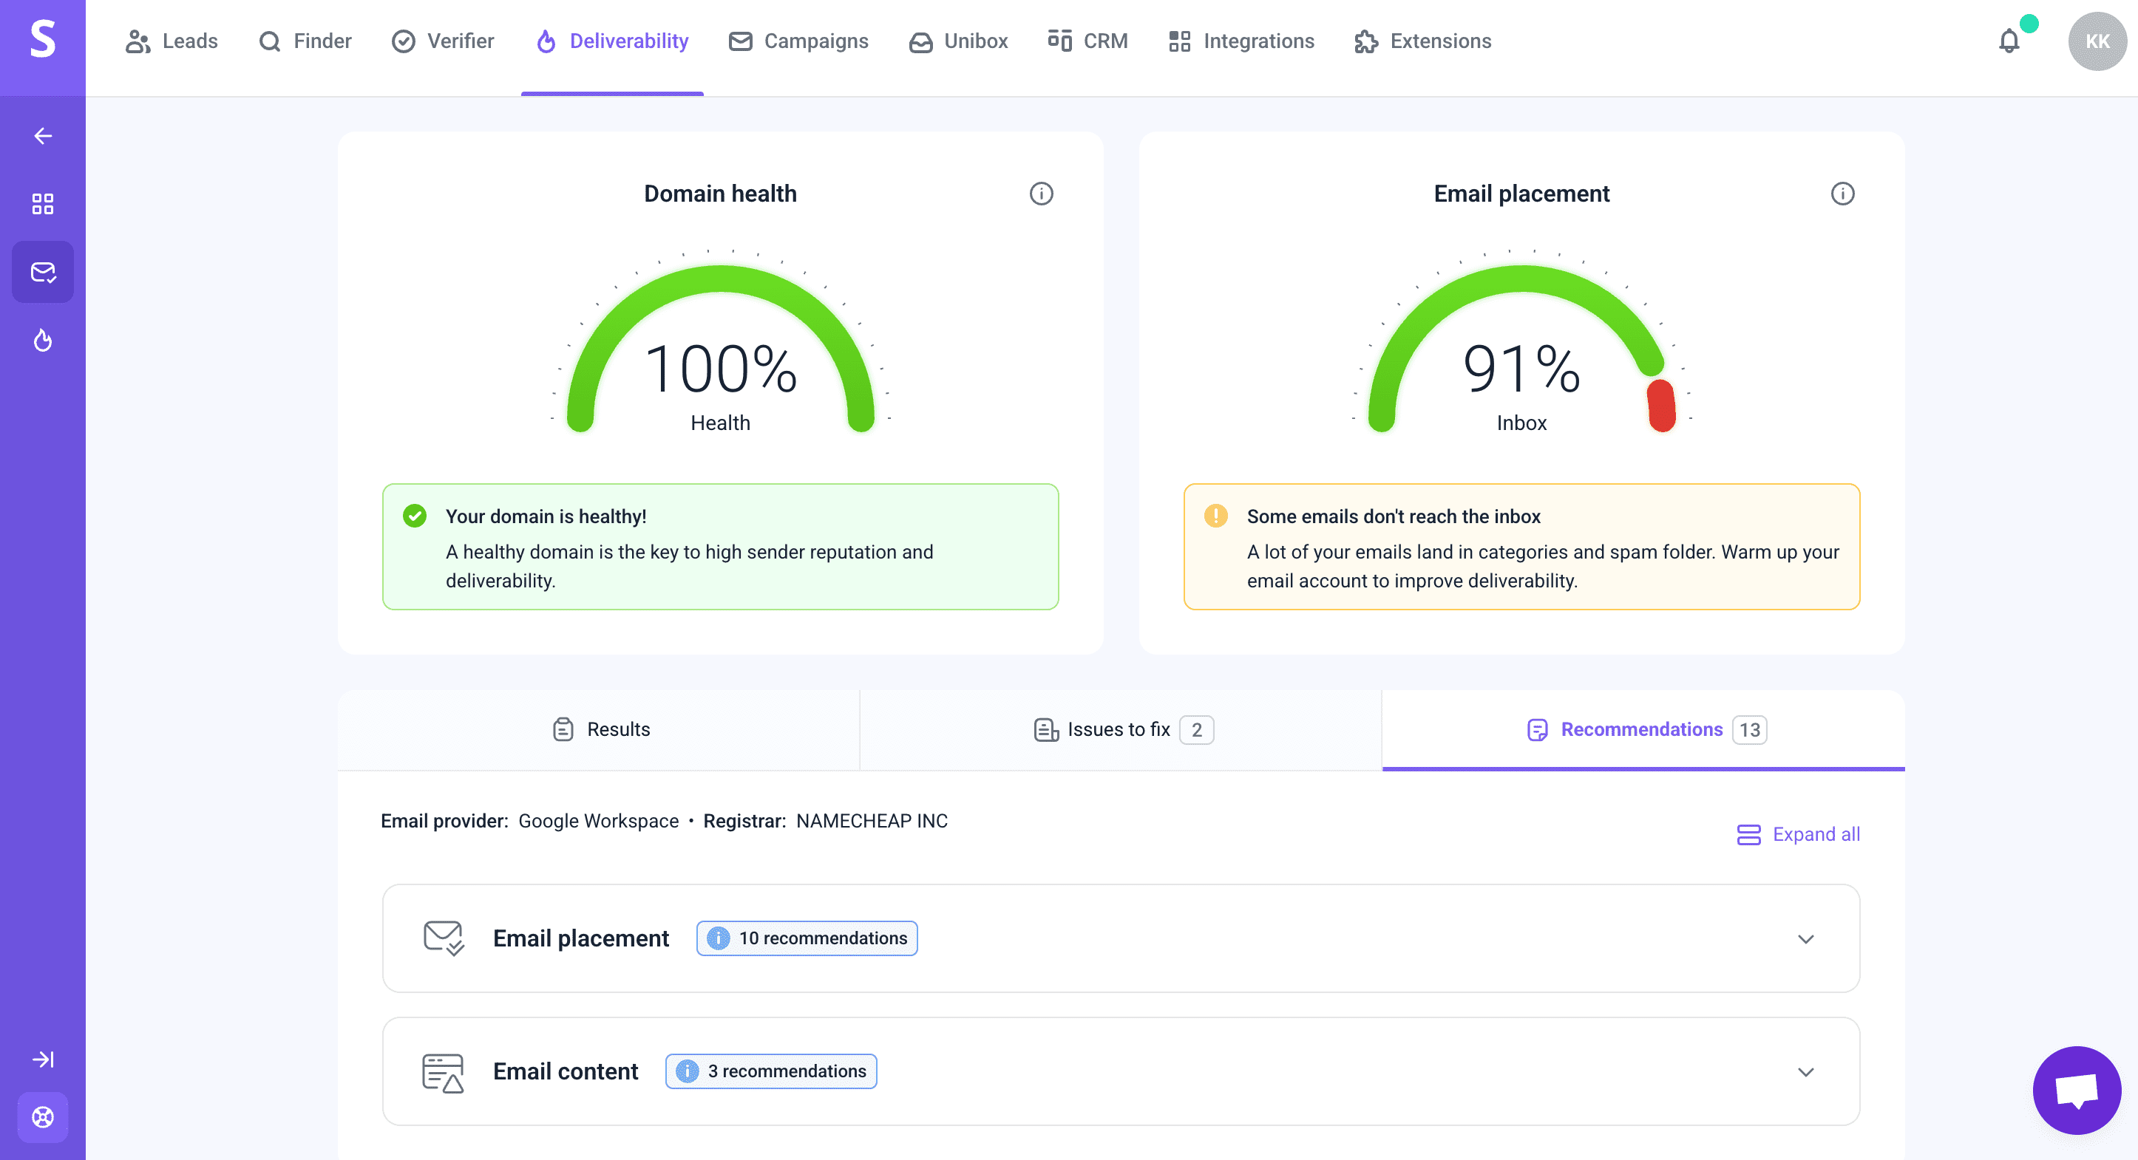Open the dashboard grid icon in sidebar
The height and width of the screenshot is (1160, 2138).
(42, 204)
